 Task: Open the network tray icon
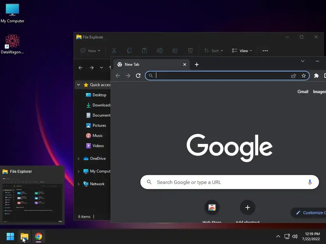pos(287,236)
